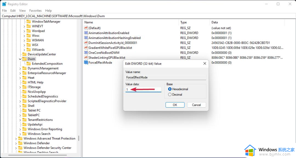296x158 pixels.
Task: Expand the Wordpad tree node
Action: (x=24, y=31)
